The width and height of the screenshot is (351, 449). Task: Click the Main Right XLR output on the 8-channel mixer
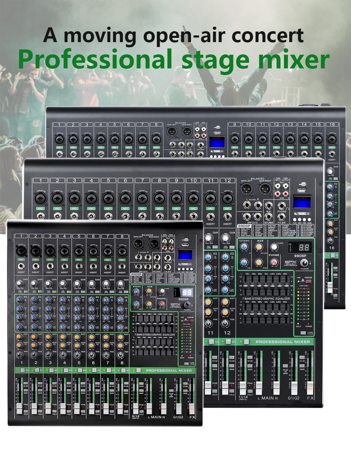(x=154, y=243)
